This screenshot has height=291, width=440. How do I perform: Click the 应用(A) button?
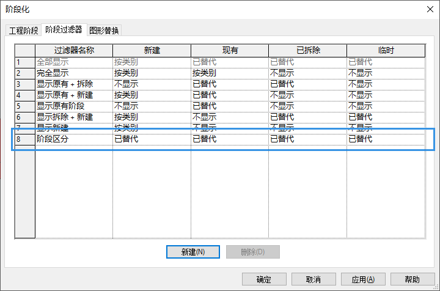tap(363, 279)
